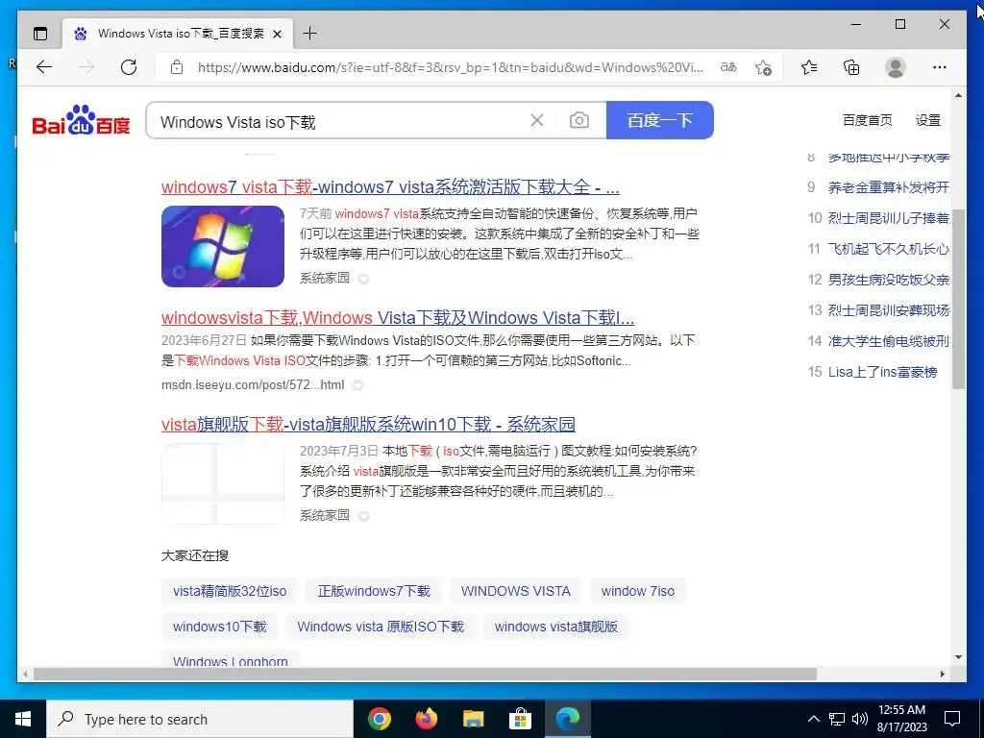This screenshot has width=984, height=738.
Task: Open the 设置 menu
Action: point(928,120)
